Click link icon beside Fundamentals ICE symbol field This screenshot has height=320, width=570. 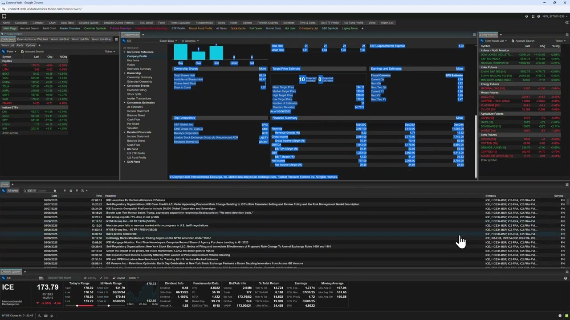[x=125, y=41]
